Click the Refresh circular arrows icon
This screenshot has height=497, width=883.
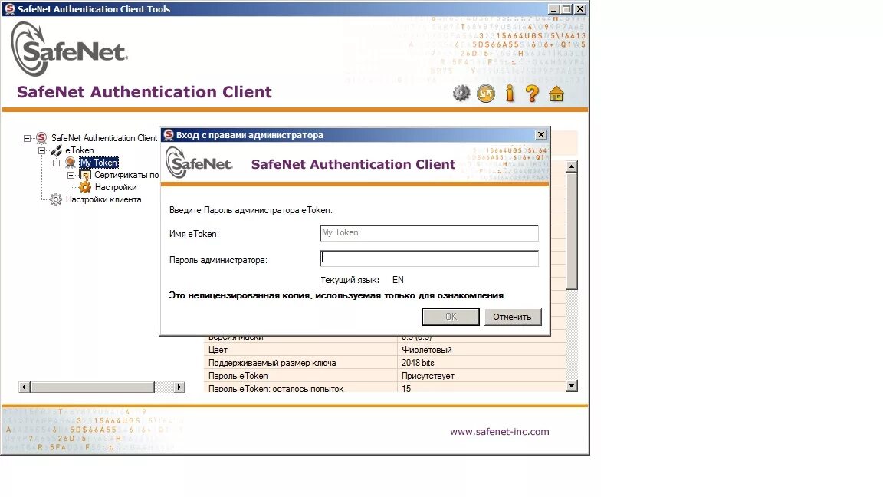click(486, 93)
